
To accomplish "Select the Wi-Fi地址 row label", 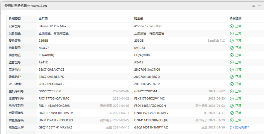I will [x=15, y=84].
